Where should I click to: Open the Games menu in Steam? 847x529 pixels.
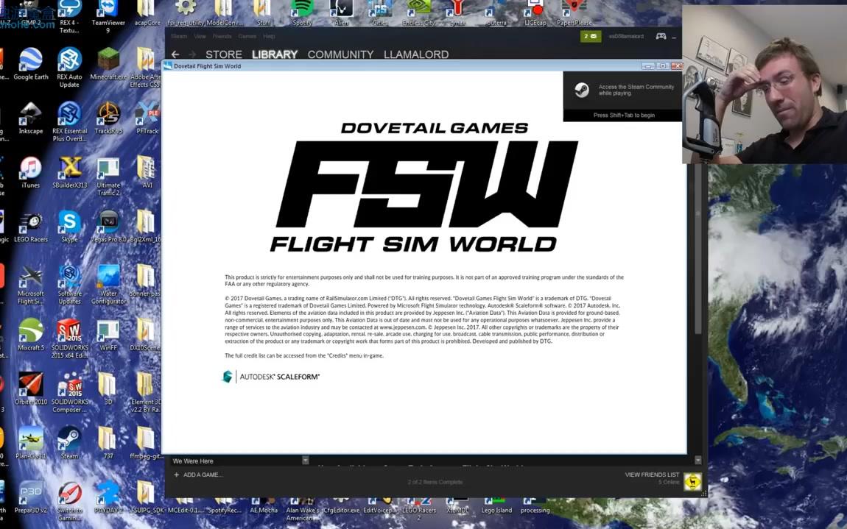pyautogui.click(x=247, y=35)
